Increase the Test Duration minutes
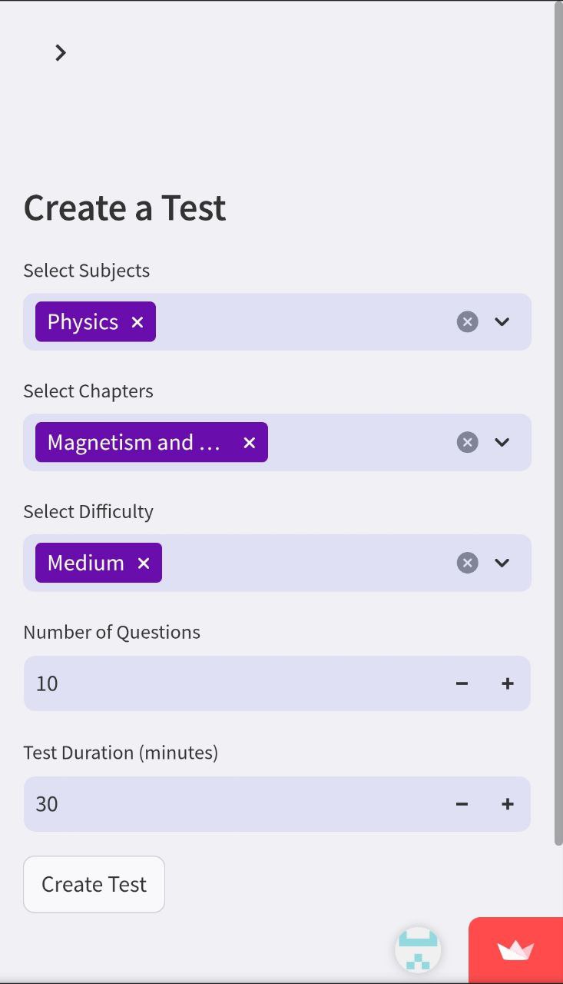Image resolution: width=563 pixels, height=984 pixels. (508, 804)
